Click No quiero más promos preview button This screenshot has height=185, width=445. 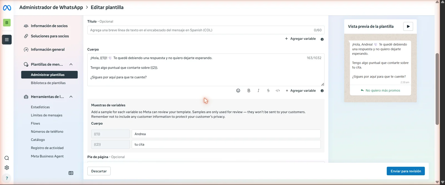tap(380, 90)
